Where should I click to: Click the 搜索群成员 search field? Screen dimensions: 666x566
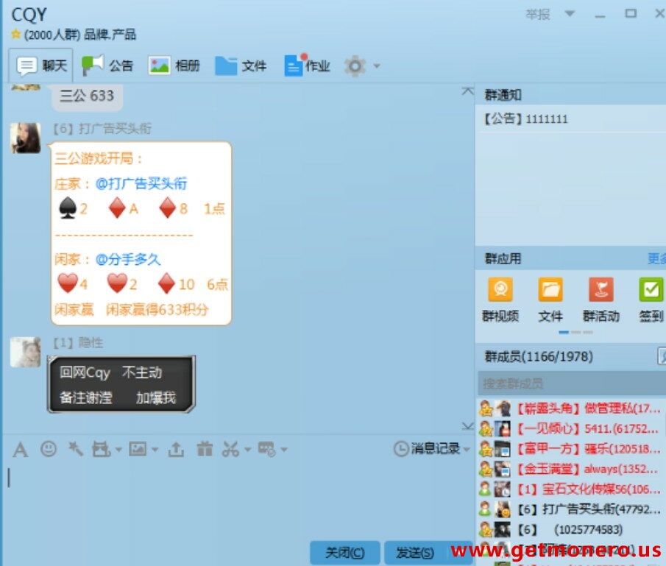coord(563,383)
